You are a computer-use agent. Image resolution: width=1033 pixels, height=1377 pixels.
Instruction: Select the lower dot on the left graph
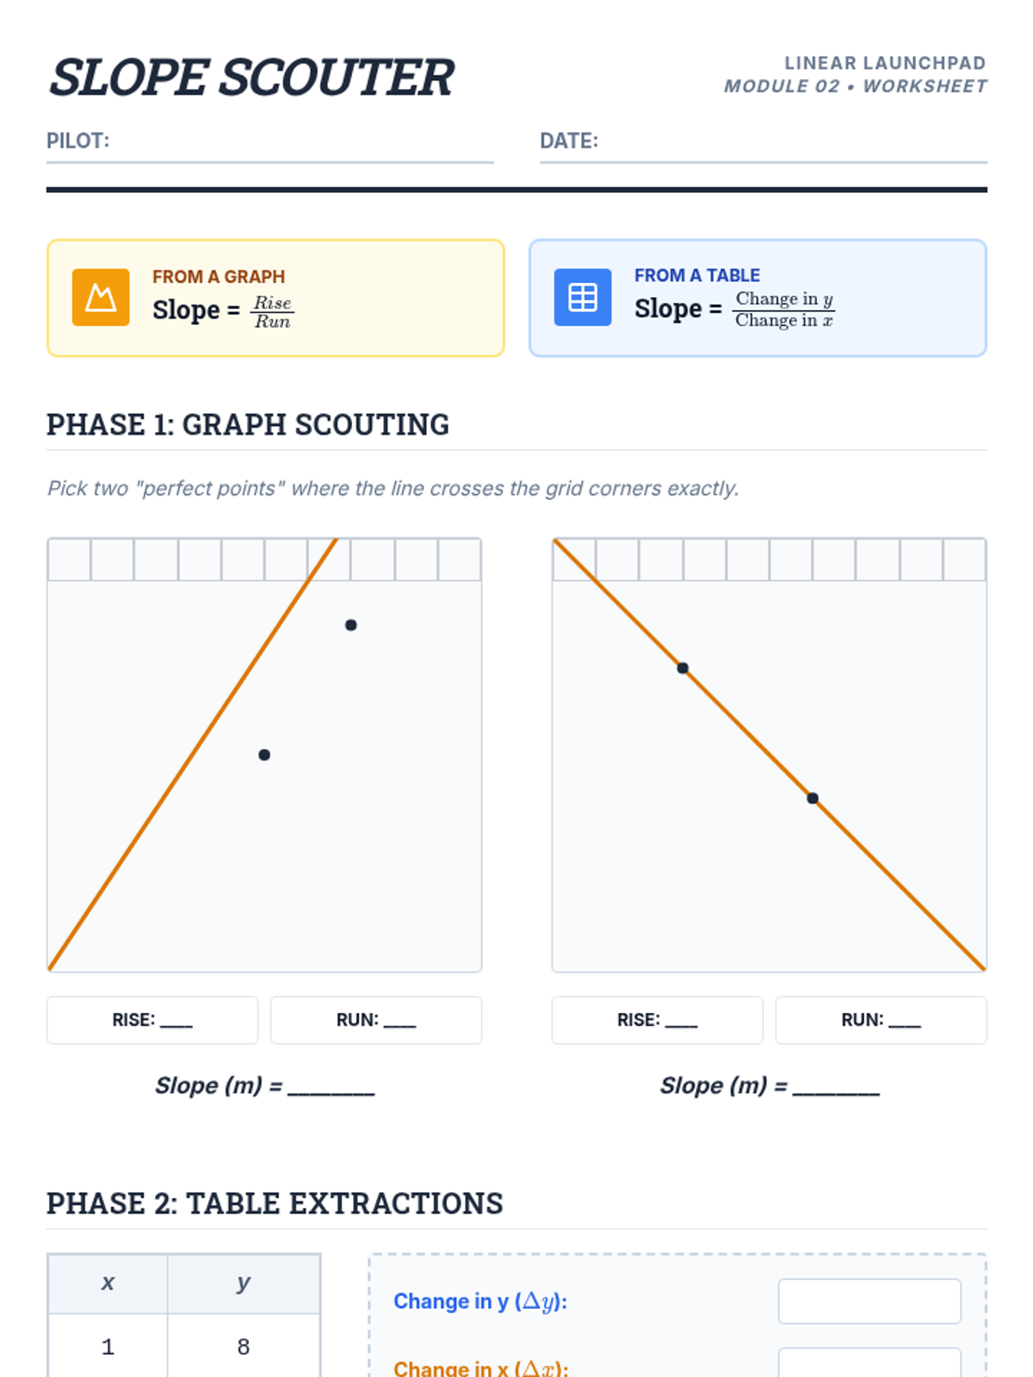[264, 755]
